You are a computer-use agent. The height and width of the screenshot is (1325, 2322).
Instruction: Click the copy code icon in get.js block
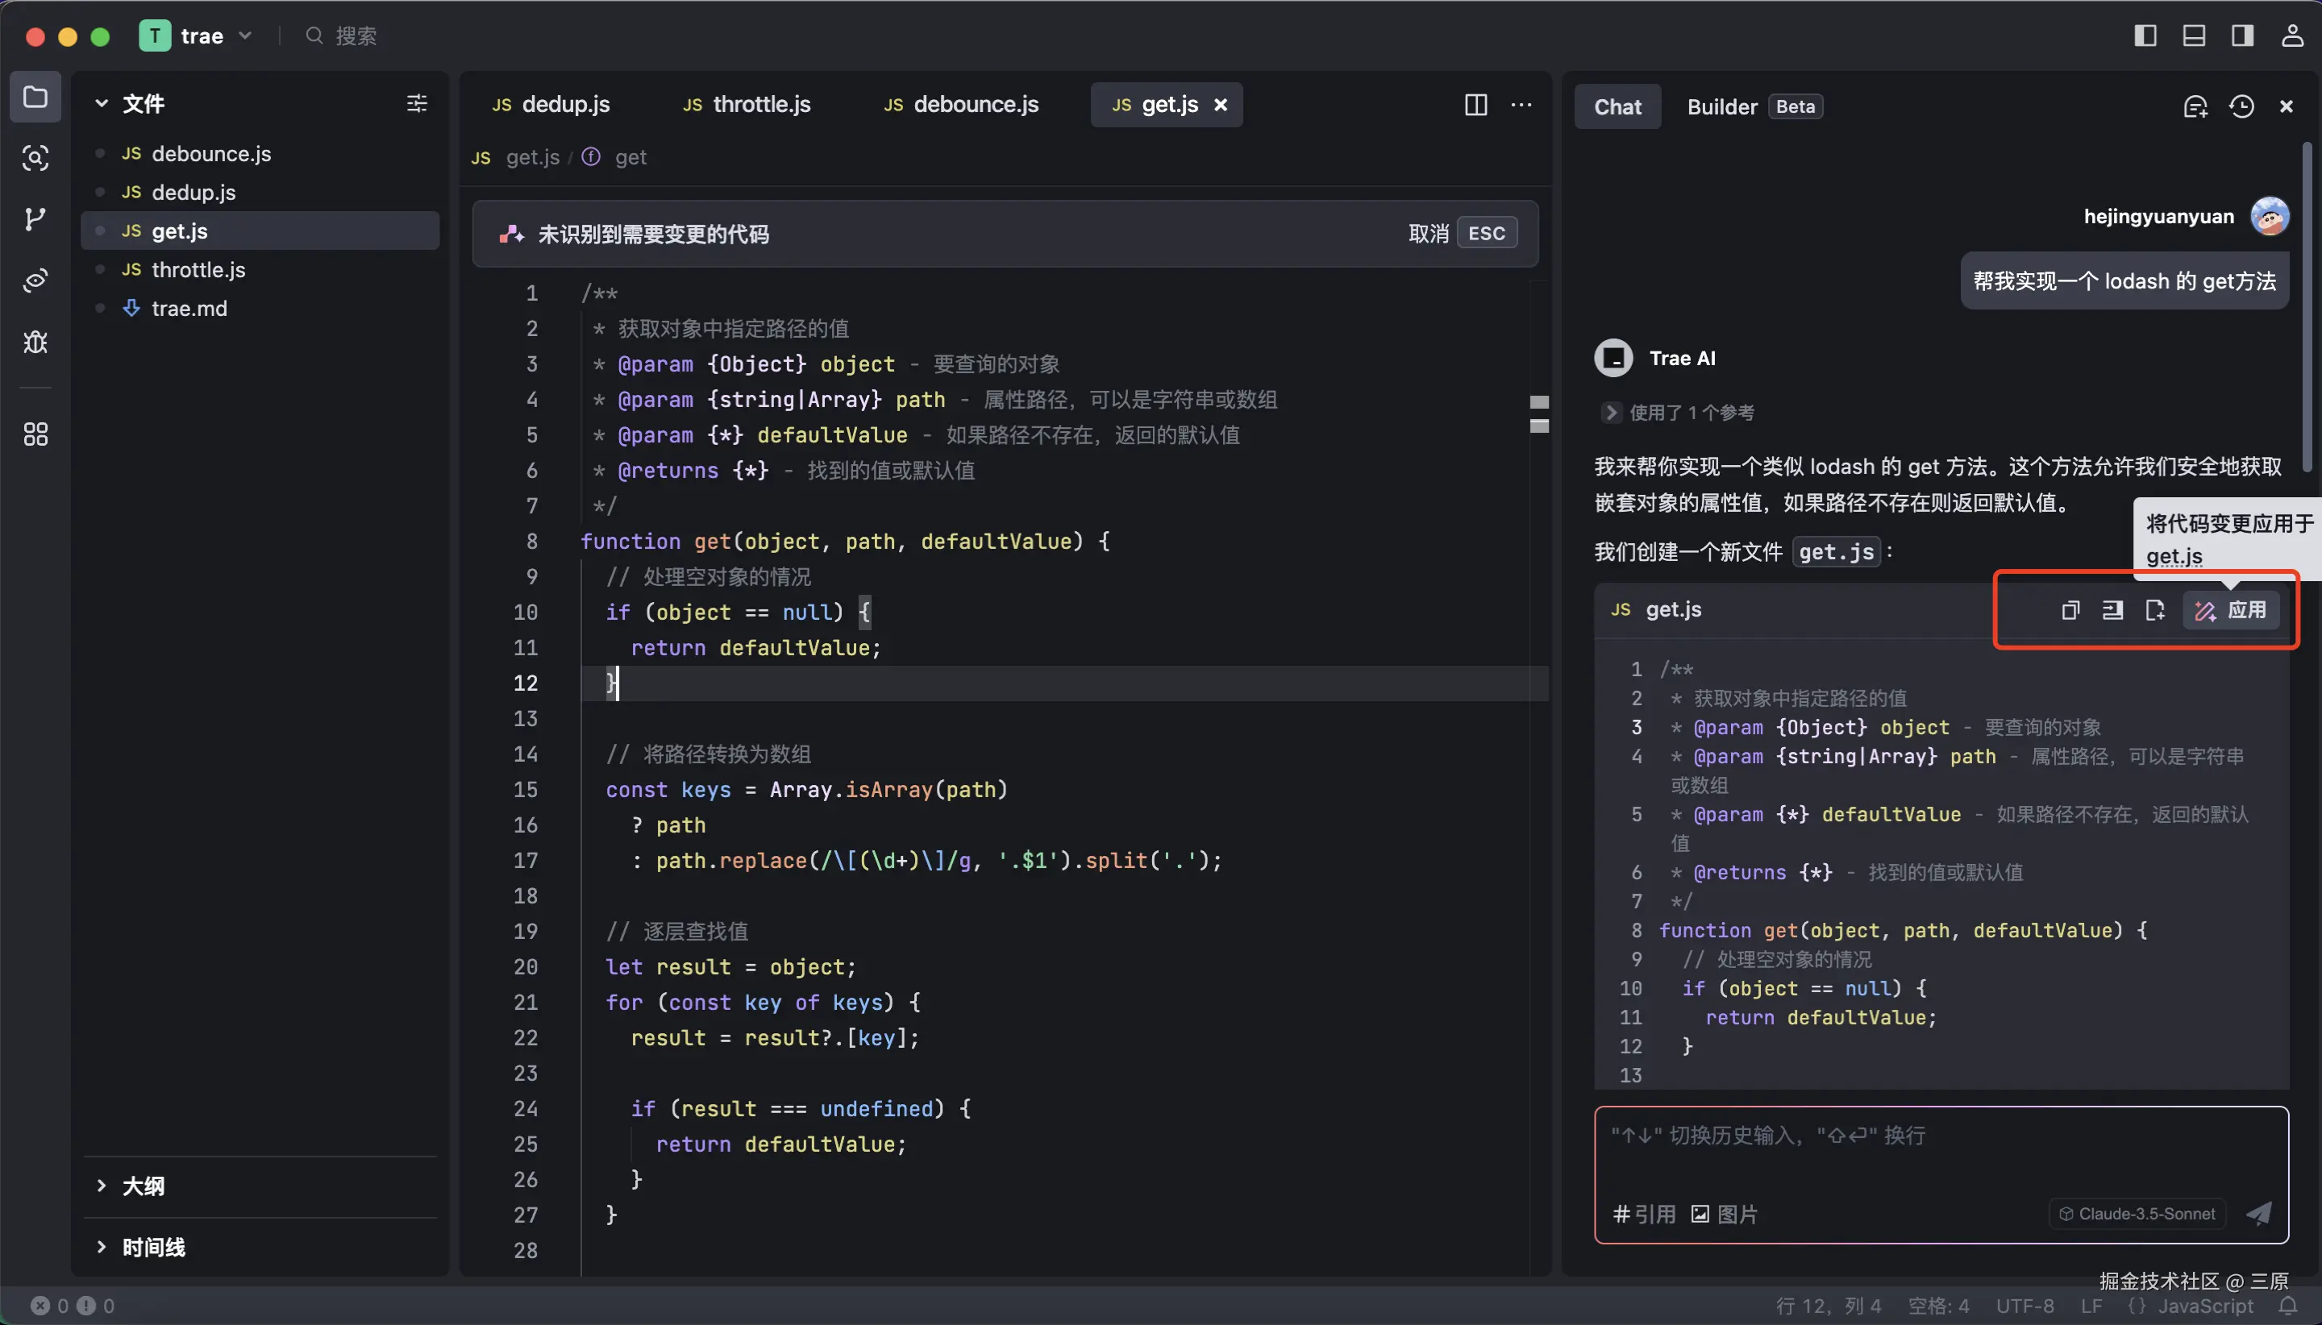point(2070,610)
